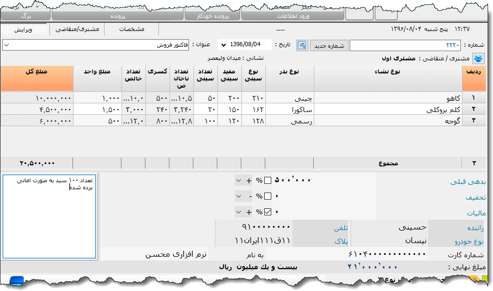The image size is (493, 291).
Task: Click the total price cell ۱۰,۰۰۰,۰۰۰
Action: tap(37, 98)
